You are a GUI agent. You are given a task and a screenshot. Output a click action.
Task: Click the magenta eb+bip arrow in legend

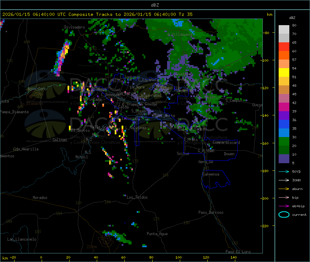tap(284, 206)
